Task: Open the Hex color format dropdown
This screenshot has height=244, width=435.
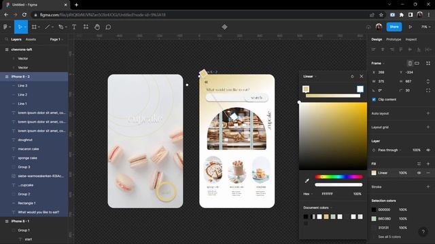Action: [308, 194]
